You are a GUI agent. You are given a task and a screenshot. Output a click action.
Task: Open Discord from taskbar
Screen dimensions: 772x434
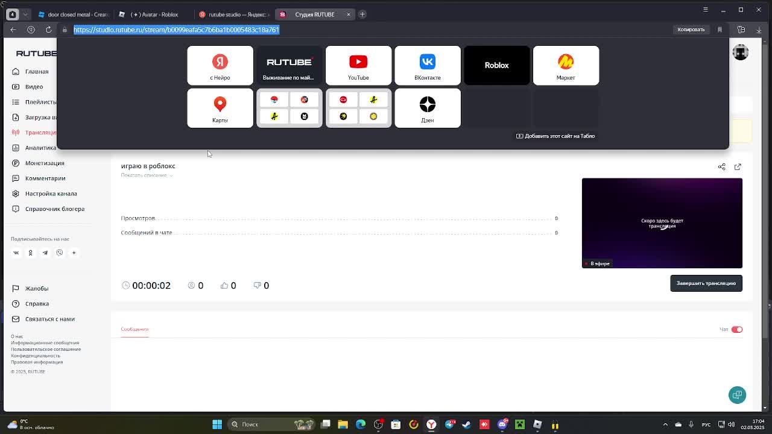502,424
